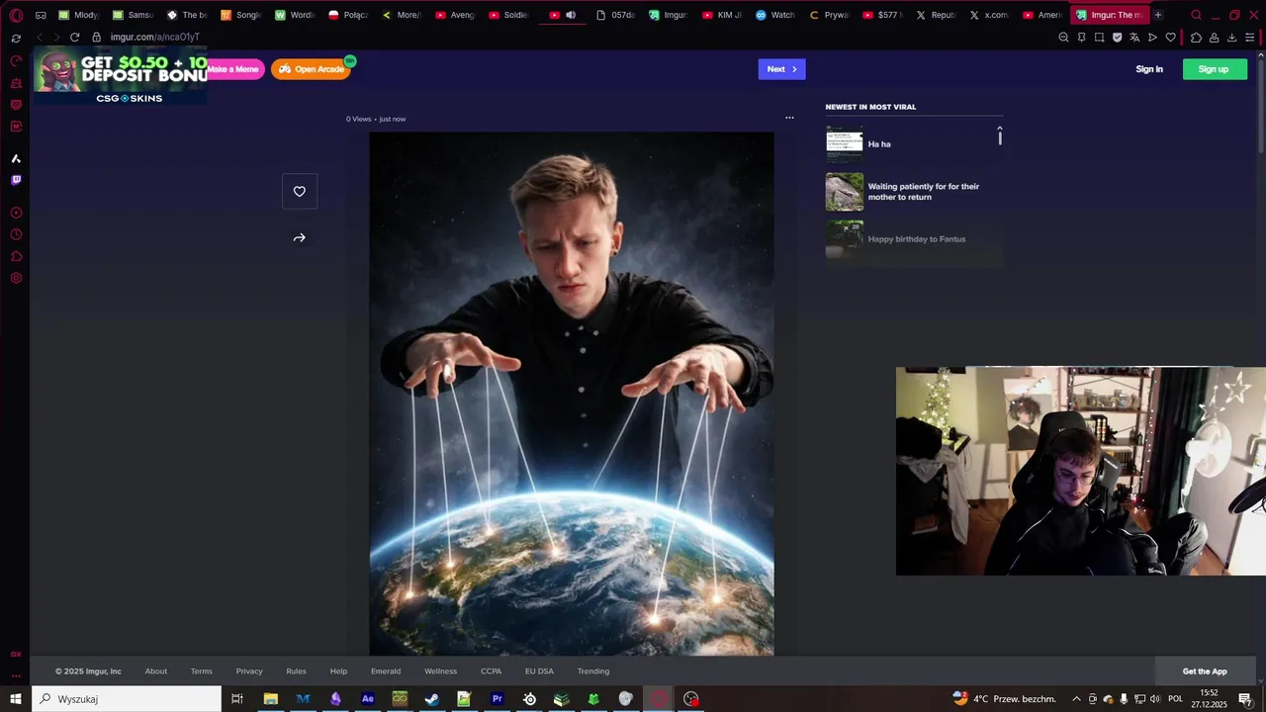Switch to the $577 YouTube tab

coord(882,15)
